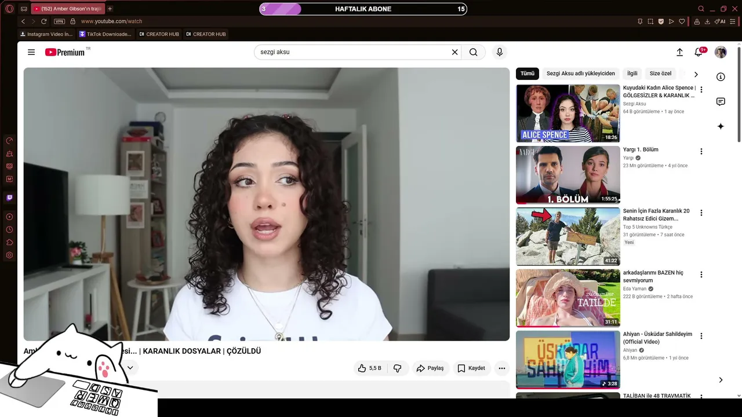Open comments panel icon on right rail
The width and height of the screenshot is (742, 417).
click(721, 102)
